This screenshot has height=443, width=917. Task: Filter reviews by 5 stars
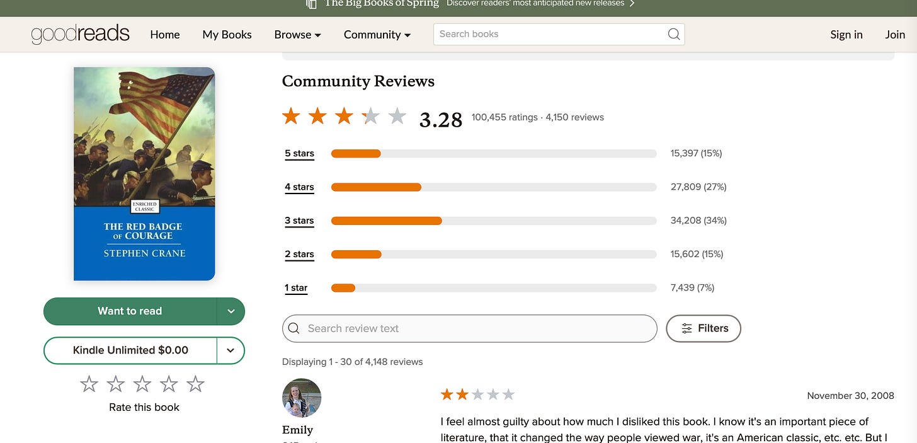click(x=299, y=154)
